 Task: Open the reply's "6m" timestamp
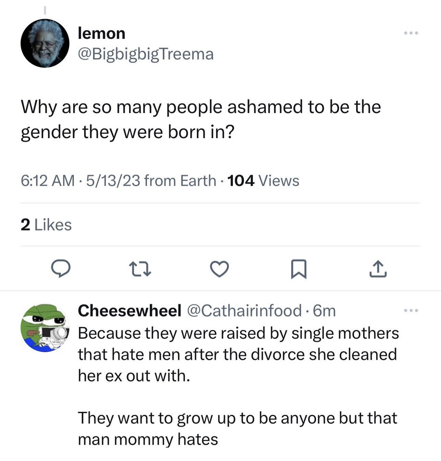tap(324, 311)
